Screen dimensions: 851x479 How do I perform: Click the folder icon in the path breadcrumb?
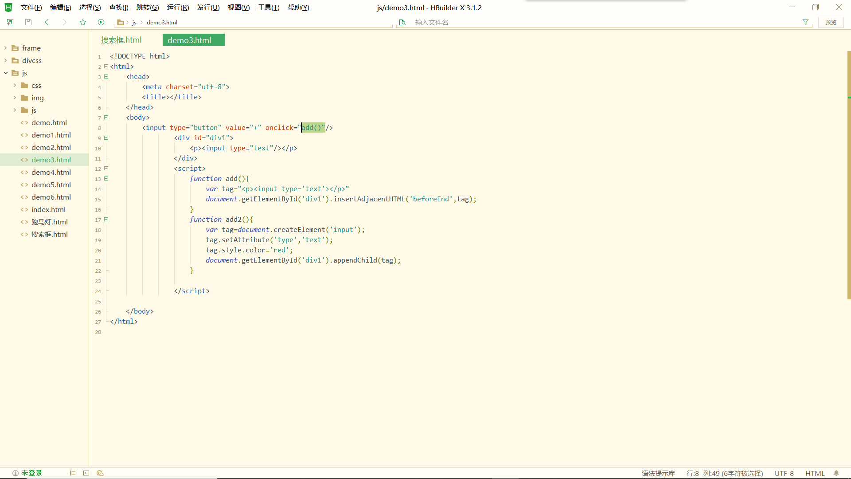tap(120, 22)
